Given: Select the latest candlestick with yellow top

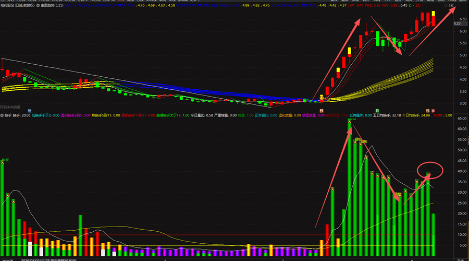Looking at the screenshot, I should 433,19.
